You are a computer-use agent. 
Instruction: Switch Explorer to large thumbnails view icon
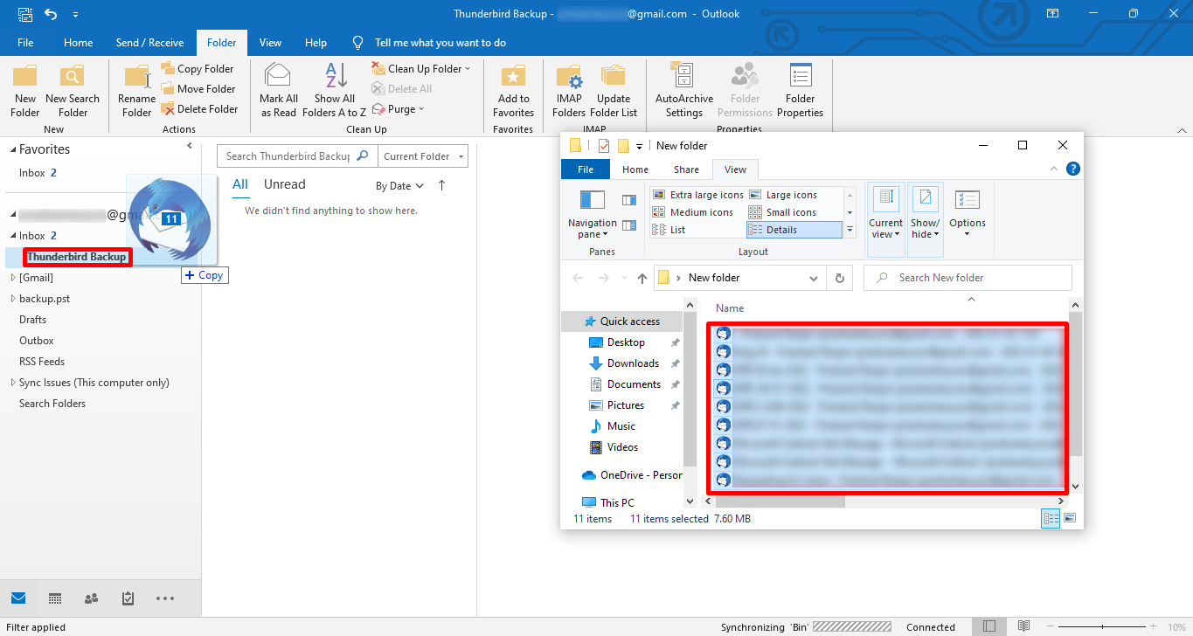[1069, 518]
